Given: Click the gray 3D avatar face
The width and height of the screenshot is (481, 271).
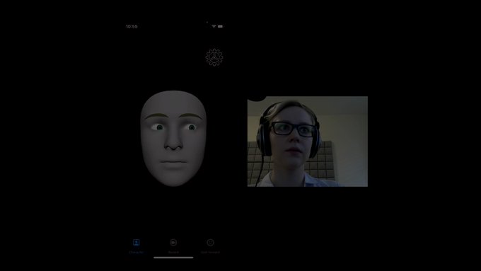Looking at the screenshot, I should point(173,139).
